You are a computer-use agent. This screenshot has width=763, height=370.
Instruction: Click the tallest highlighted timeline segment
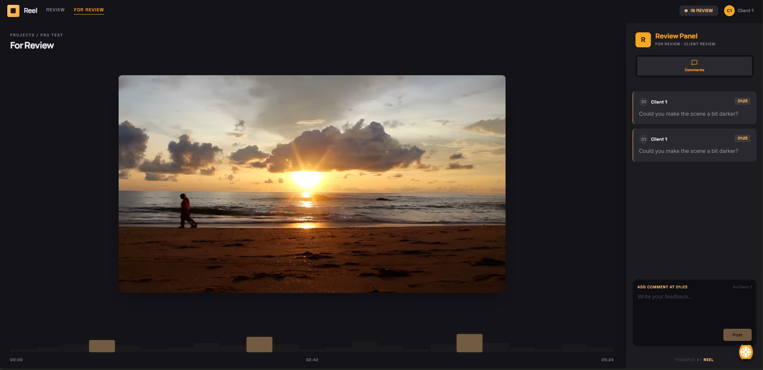pos(469,343)
